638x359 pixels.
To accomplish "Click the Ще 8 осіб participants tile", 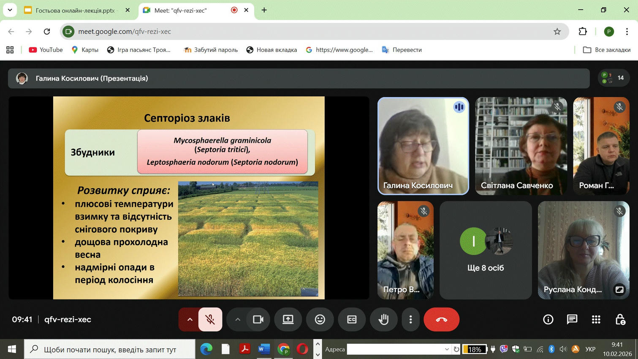I will pyautogui.click(x=486, y=250).
